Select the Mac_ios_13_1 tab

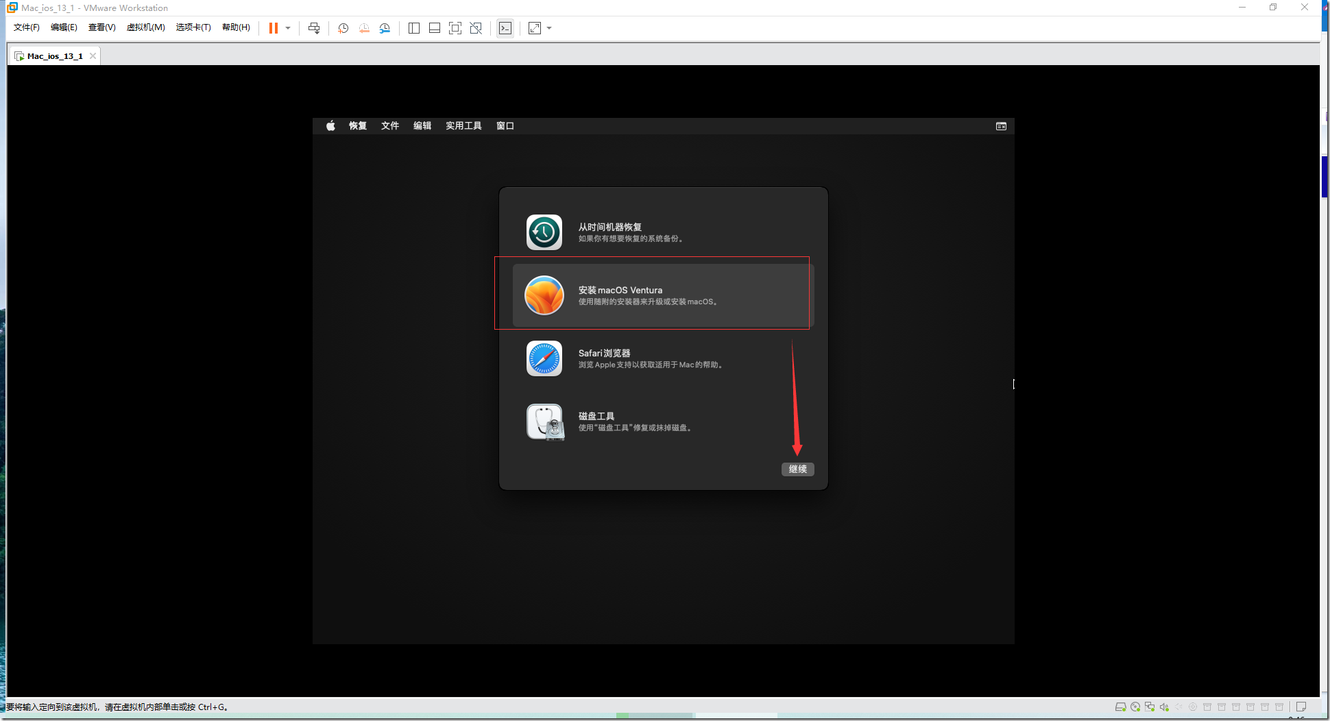[54, 56]
